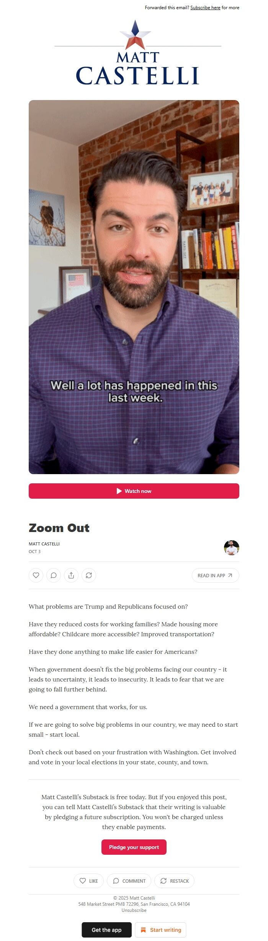The image size is (268, 941).
Task: Click the share upload icon
Action: (71, 575)
